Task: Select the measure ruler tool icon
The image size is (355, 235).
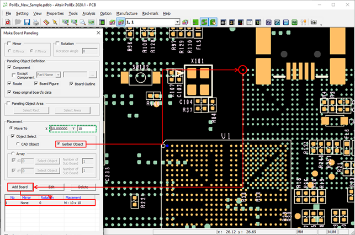Action: point(46,23)
